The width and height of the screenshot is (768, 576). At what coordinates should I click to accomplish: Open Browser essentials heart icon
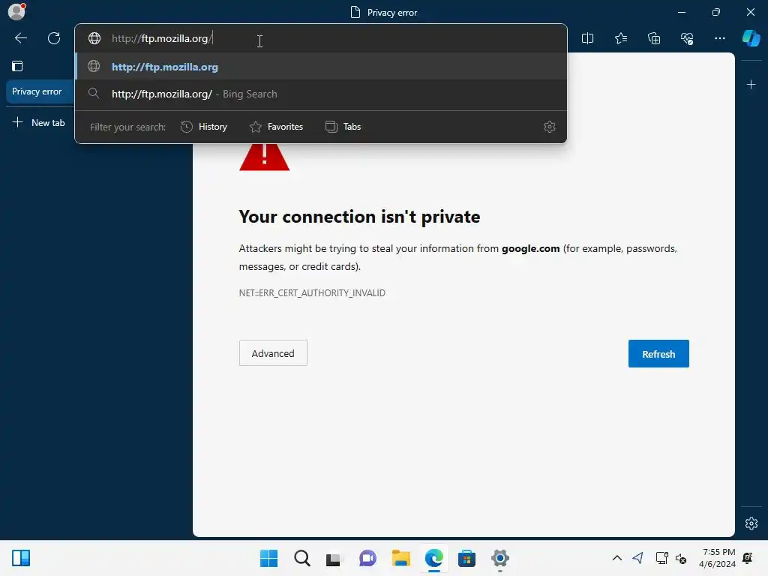687,38
